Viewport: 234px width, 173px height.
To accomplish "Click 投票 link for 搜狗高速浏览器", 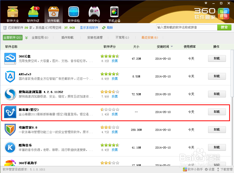I will click(115, 97).
